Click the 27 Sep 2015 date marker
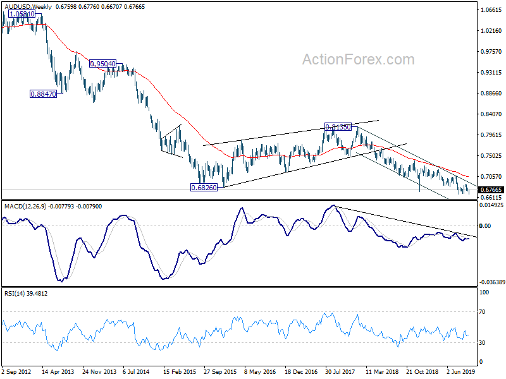Screen dimensions: 506x379 click(220, 371)
